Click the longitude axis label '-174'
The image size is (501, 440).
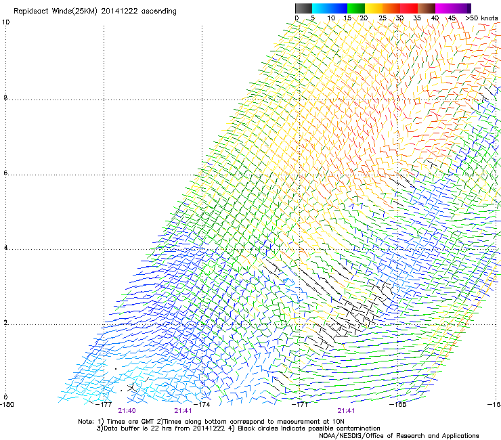coord(202,405)
